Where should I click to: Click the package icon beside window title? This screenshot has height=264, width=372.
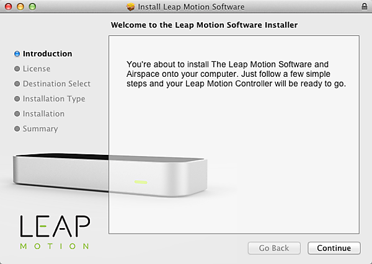click(x=130, y=7)
